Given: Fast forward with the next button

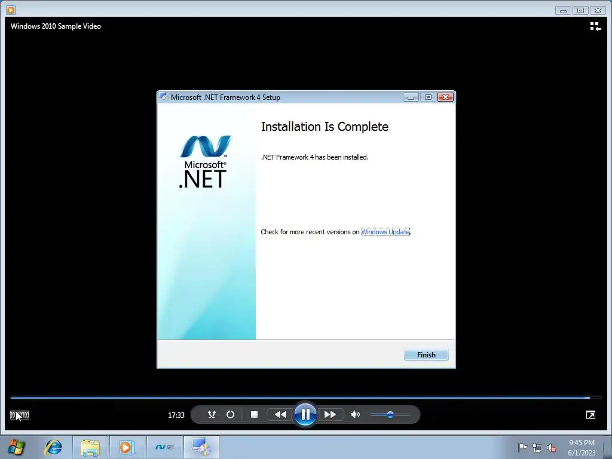Looking at the screenshot, I should point(330,415).
